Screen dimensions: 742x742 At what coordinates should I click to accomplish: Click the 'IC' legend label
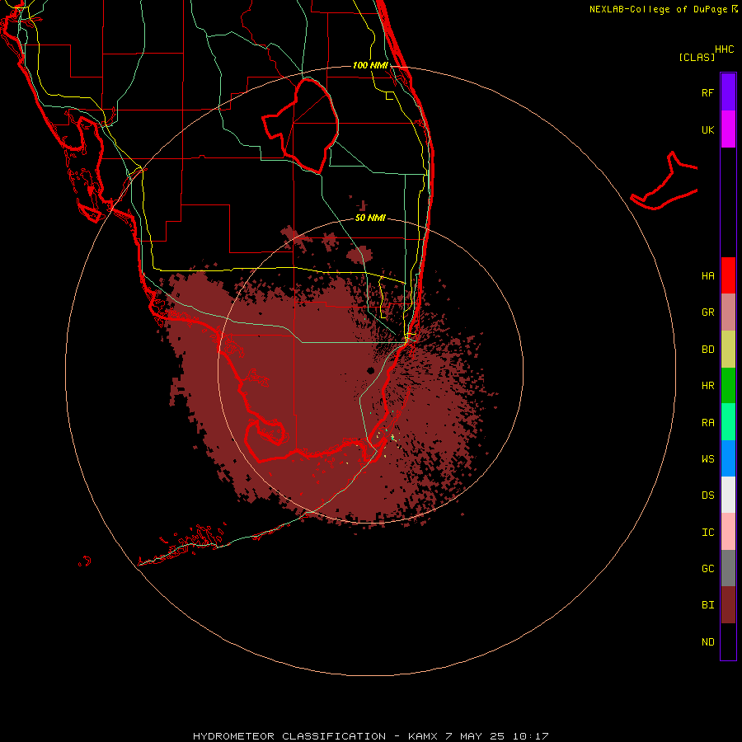[707, 532]
